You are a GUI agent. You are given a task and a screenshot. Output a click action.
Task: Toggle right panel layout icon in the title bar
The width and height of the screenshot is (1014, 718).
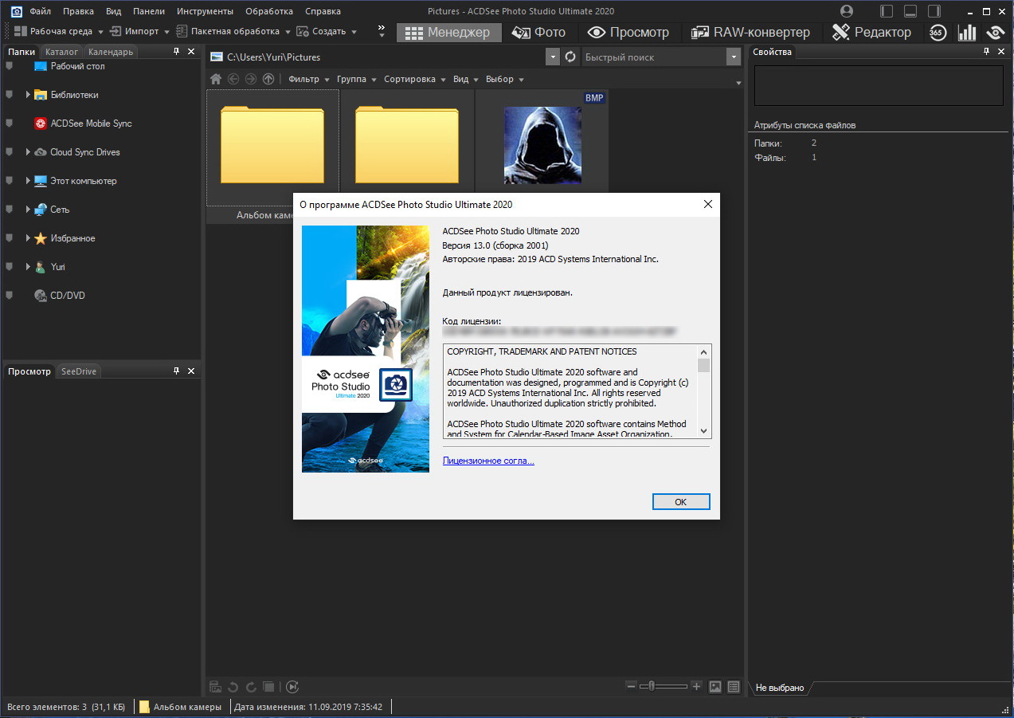coord(934,11)
